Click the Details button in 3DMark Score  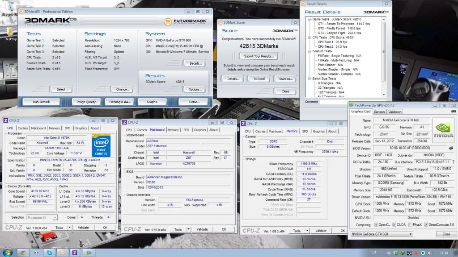click(233, 79)
